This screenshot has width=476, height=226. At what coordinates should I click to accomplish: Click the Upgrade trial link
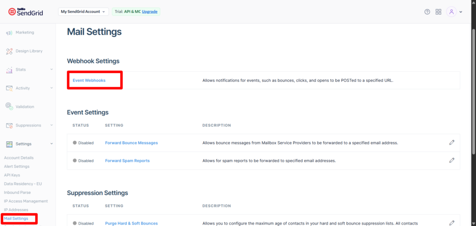coord(150,12)
